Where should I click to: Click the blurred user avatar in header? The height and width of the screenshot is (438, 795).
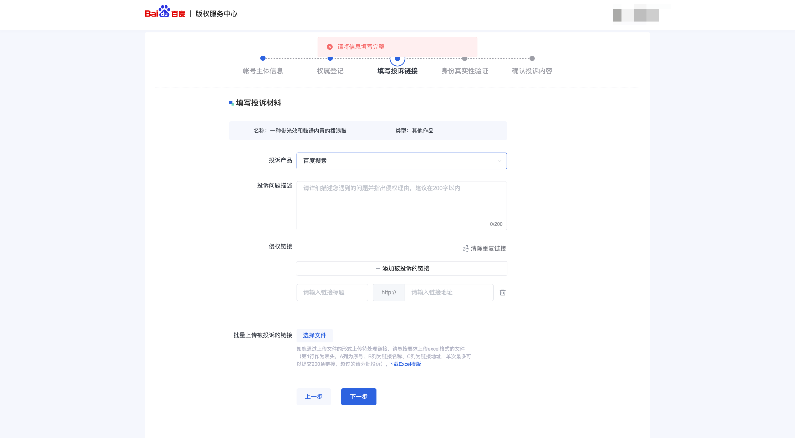click(636, 15)
